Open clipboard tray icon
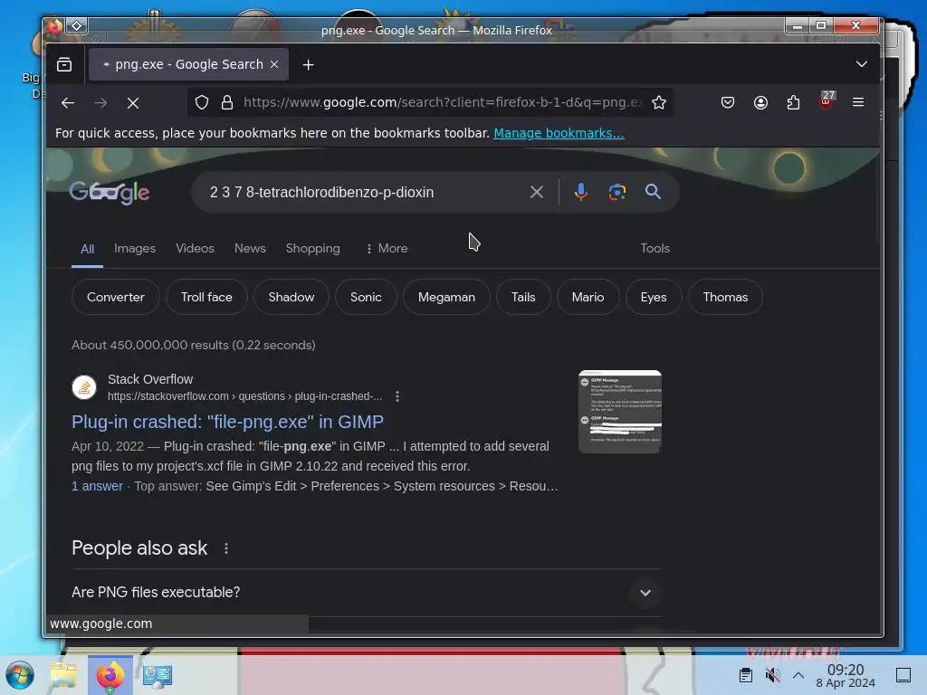Image resolution: width=927 pixels, height=695 pixels. click(x=746, y=674)
